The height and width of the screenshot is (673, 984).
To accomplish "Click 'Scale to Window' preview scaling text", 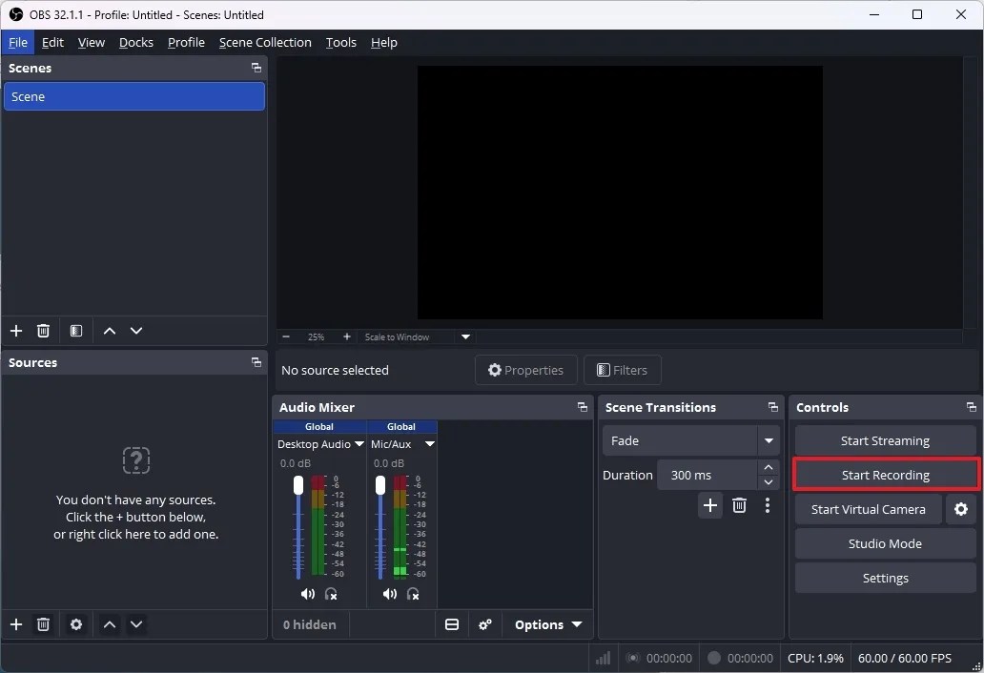I will [x=397, y=336].
